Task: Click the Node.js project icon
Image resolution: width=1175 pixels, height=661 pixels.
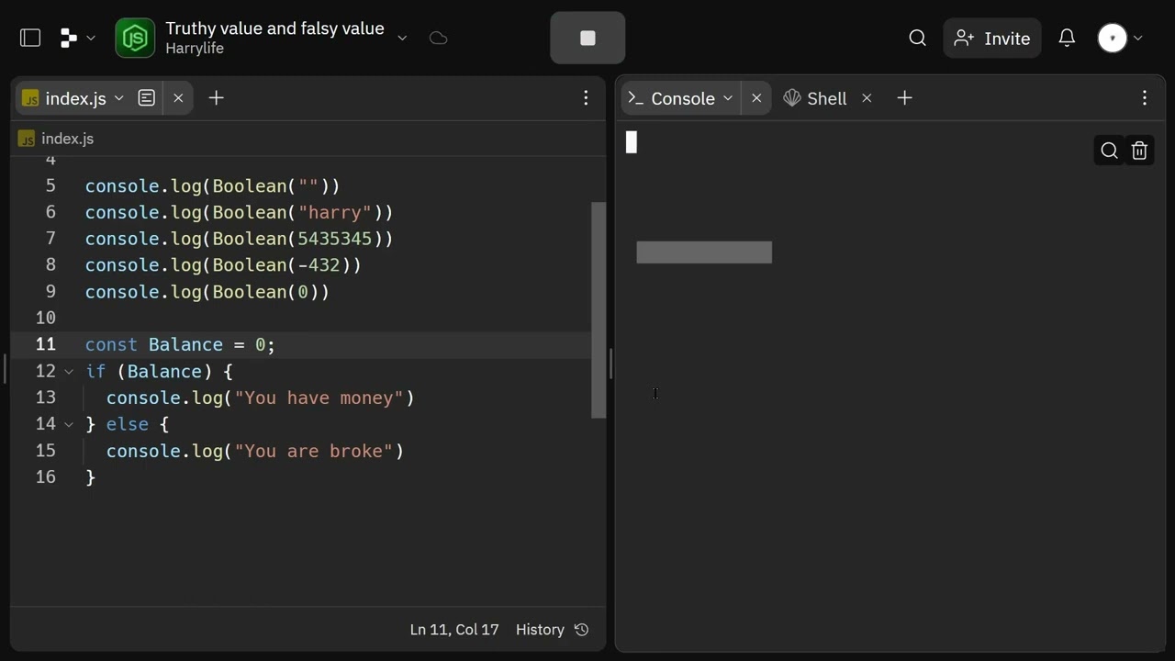Action: click(135, 38)
